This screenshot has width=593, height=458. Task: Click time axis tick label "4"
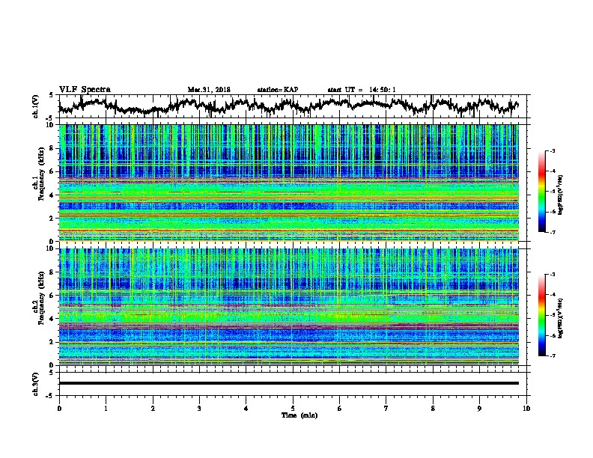[x=246, y=408]
